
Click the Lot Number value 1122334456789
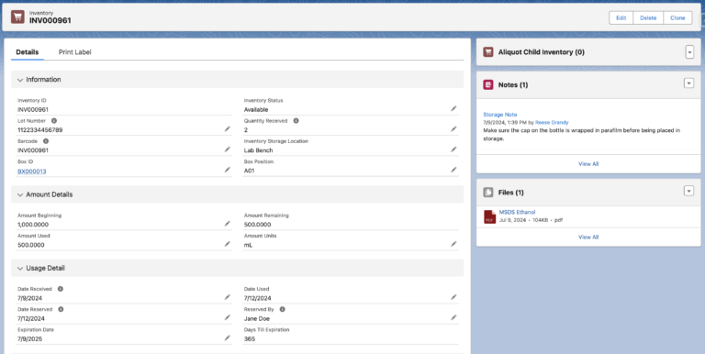pos(40,130)
